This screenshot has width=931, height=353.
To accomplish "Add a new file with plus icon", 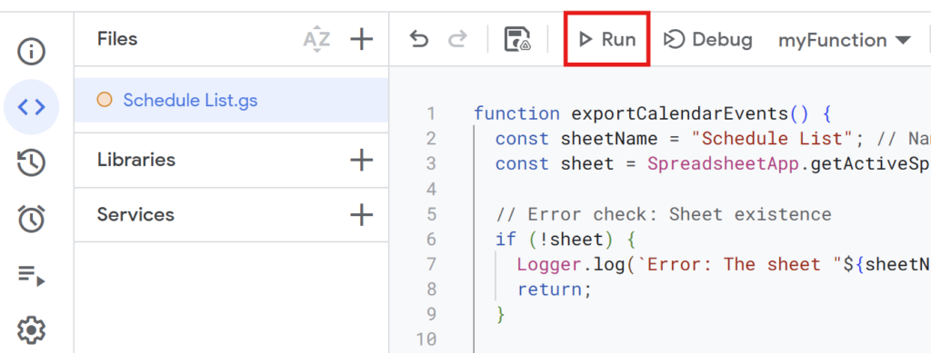I will tap(362, 39).
